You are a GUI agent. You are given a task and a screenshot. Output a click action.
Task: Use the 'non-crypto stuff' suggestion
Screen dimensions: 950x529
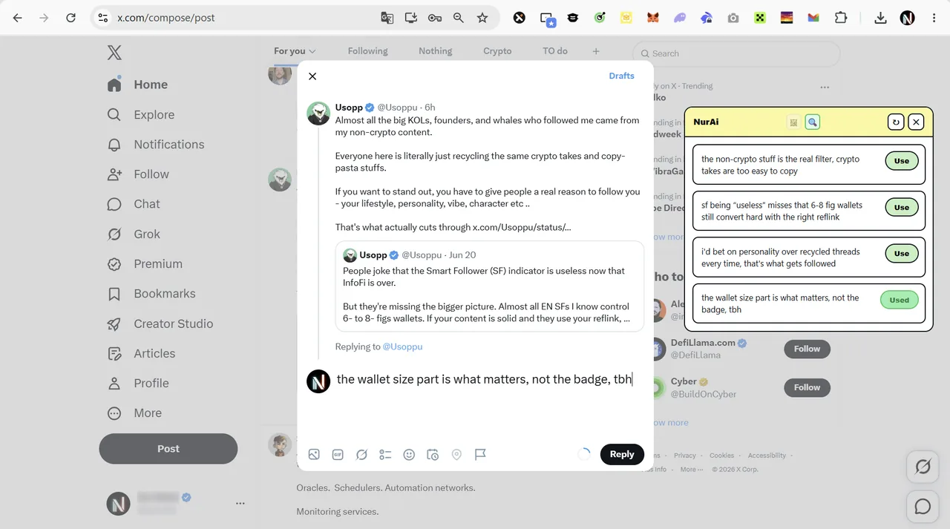902,161
